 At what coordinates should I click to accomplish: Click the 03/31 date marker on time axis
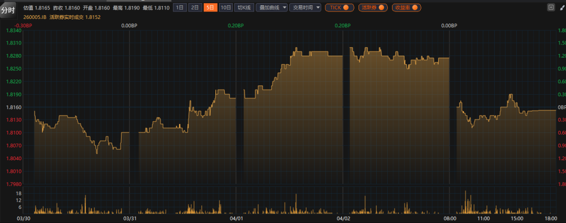coord(129,218)
